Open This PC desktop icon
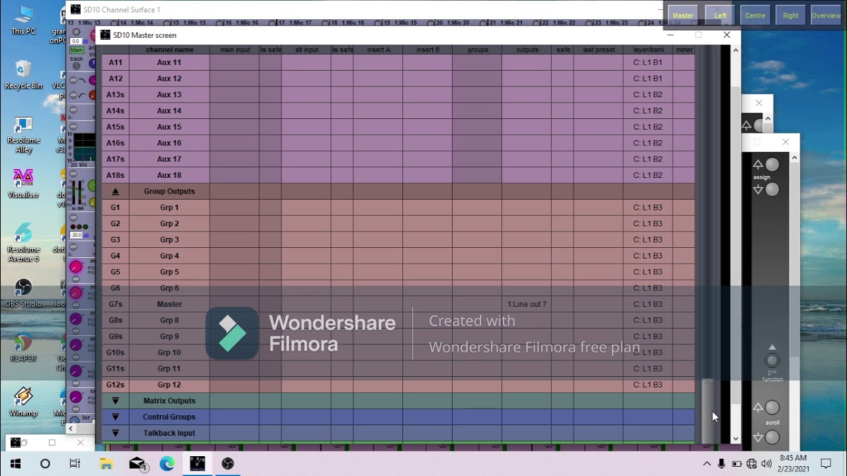The image size is (847, 476). coord(23,20)
